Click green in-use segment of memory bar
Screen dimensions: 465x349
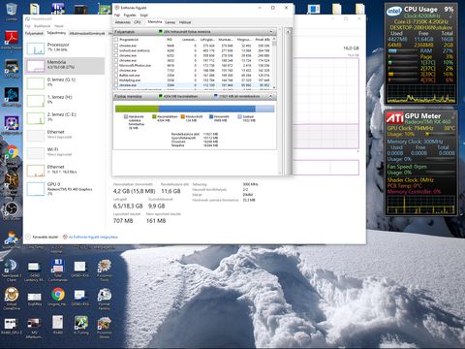pyautogui.click(x=137, y=109)
